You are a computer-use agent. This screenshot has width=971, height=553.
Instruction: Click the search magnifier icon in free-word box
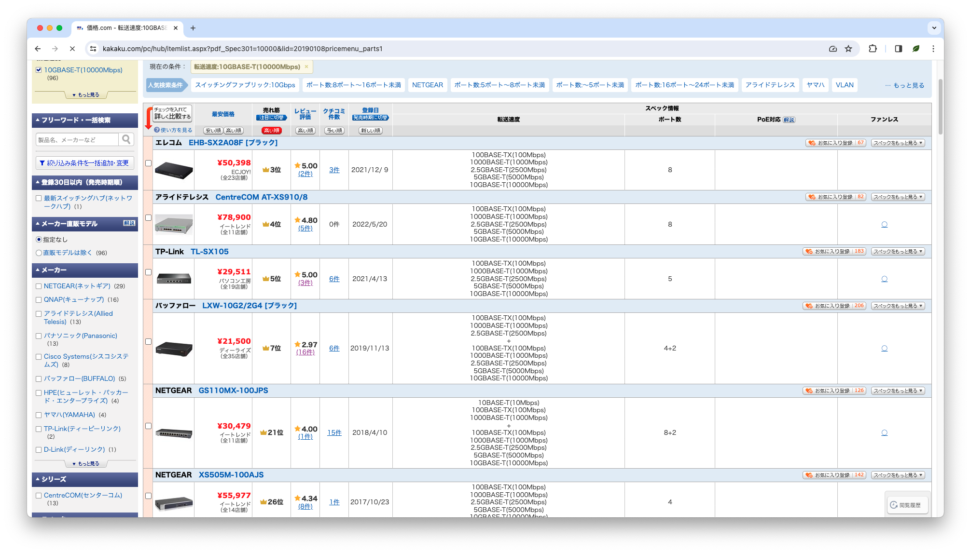tap(126, 139)
